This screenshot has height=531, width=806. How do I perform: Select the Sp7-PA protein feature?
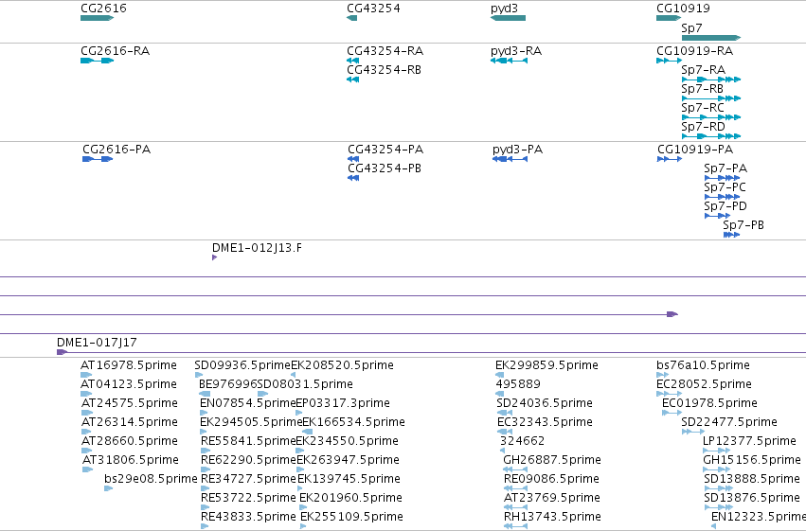(x=723, y=178)
